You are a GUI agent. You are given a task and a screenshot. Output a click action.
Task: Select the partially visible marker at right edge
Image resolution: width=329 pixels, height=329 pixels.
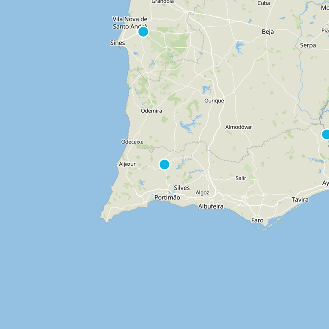click(327, 134)
